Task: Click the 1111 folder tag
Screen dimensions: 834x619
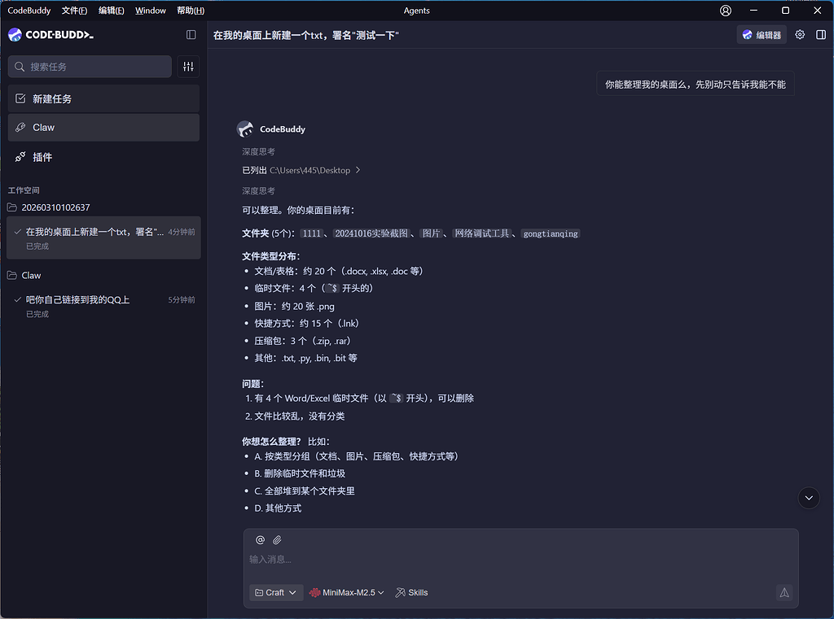Action: [312, 233]
